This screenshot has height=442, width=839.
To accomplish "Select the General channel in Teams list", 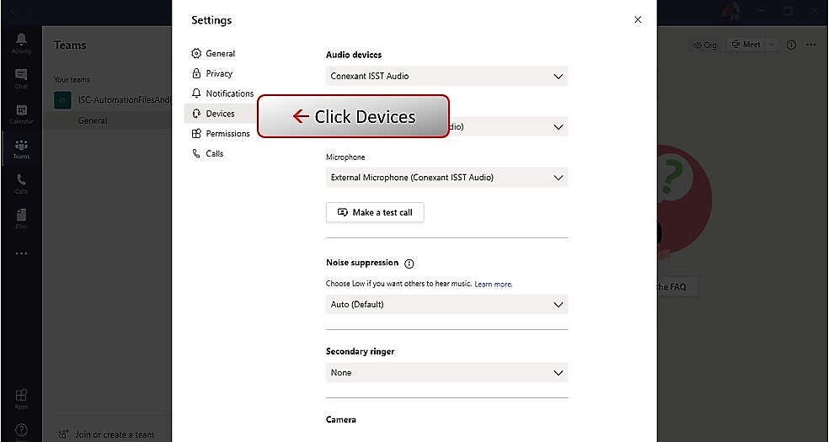I will click(93, 120).
